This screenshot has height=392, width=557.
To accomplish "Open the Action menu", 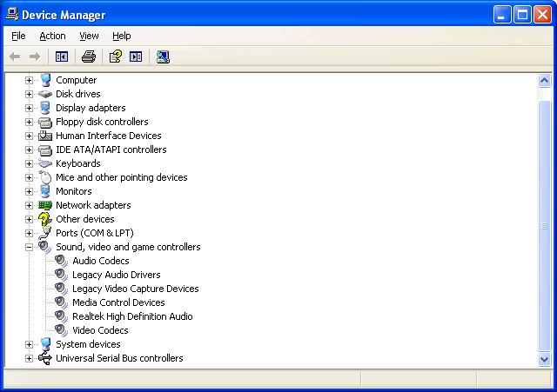I will click(52, 36).
